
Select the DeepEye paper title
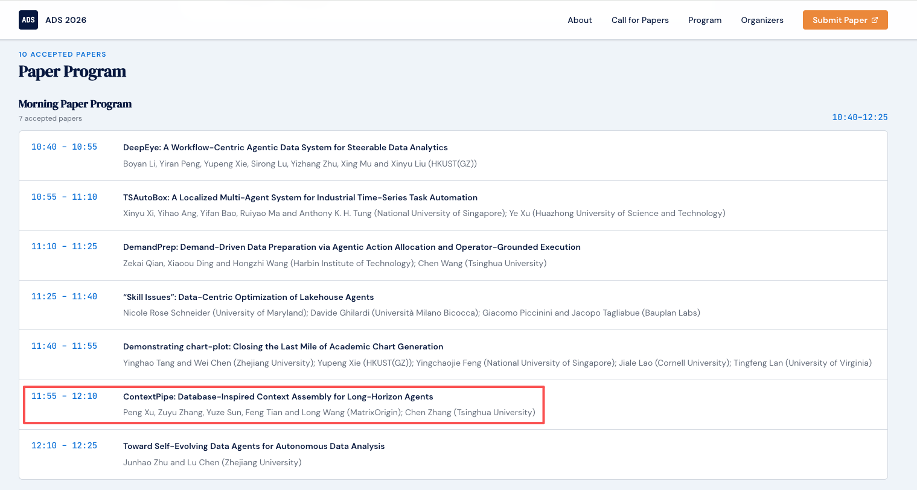pyautogui.click(x=286, y=147)
